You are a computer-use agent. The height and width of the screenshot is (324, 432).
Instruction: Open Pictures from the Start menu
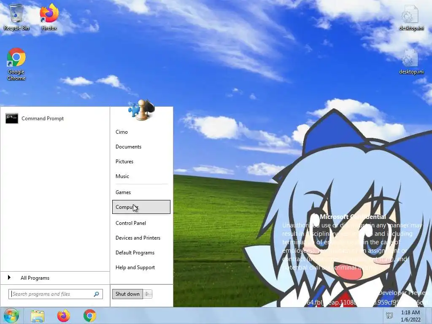[x=141, y=162]
